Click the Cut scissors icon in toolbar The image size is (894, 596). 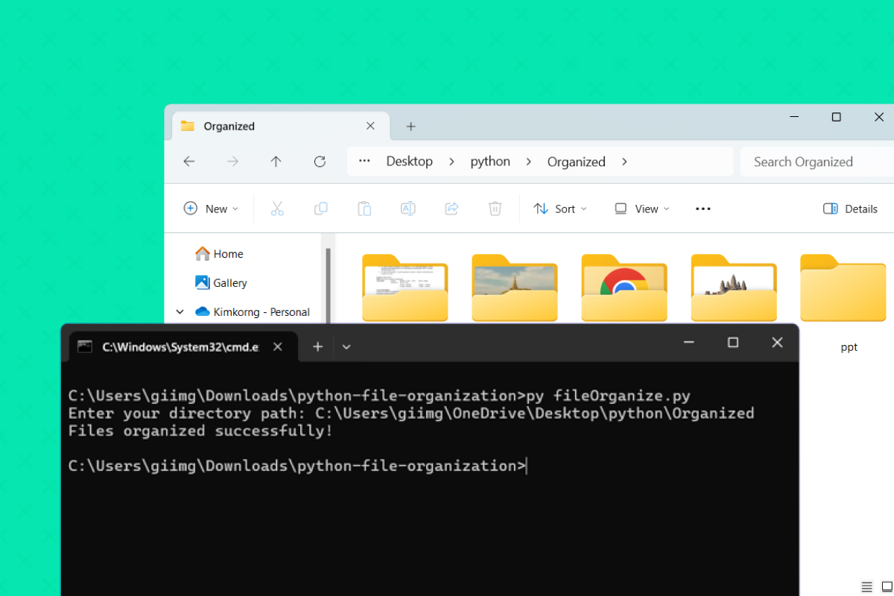(277, 209)
